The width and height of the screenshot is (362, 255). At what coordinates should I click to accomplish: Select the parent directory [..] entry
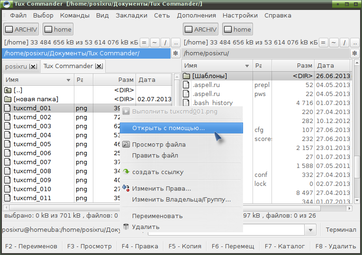[x=88, y=90]
